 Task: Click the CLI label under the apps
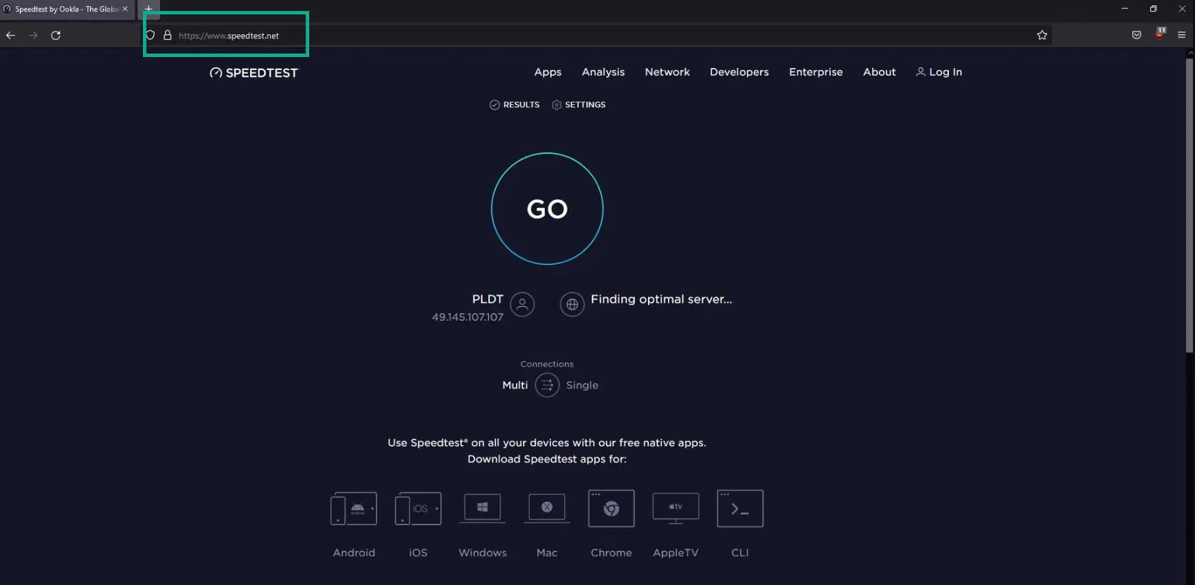(740, 553)
